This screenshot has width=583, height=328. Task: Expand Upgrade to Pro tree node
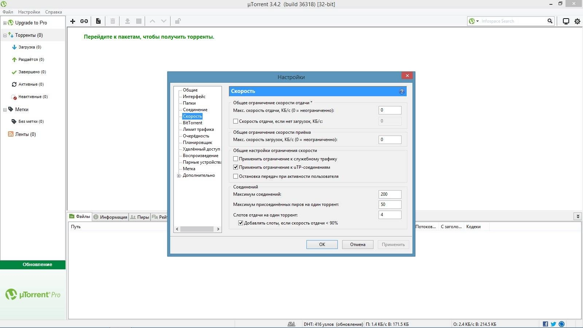5,23
